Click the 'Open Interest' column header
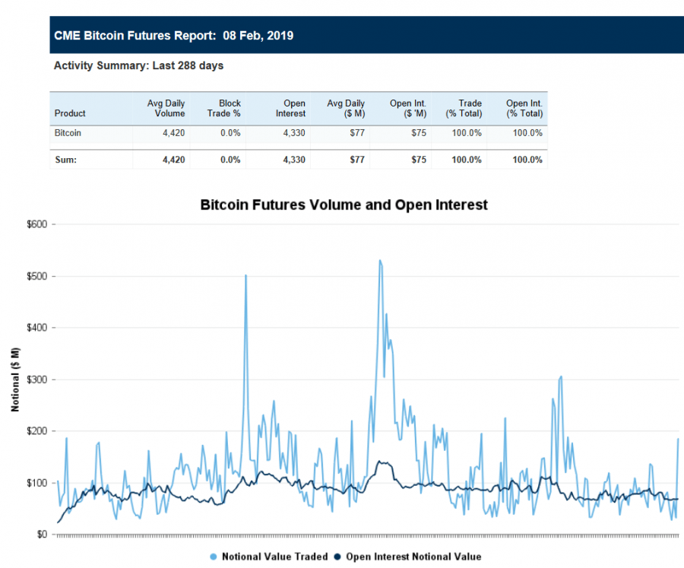684x568 pixels. [x=290, y=108]
